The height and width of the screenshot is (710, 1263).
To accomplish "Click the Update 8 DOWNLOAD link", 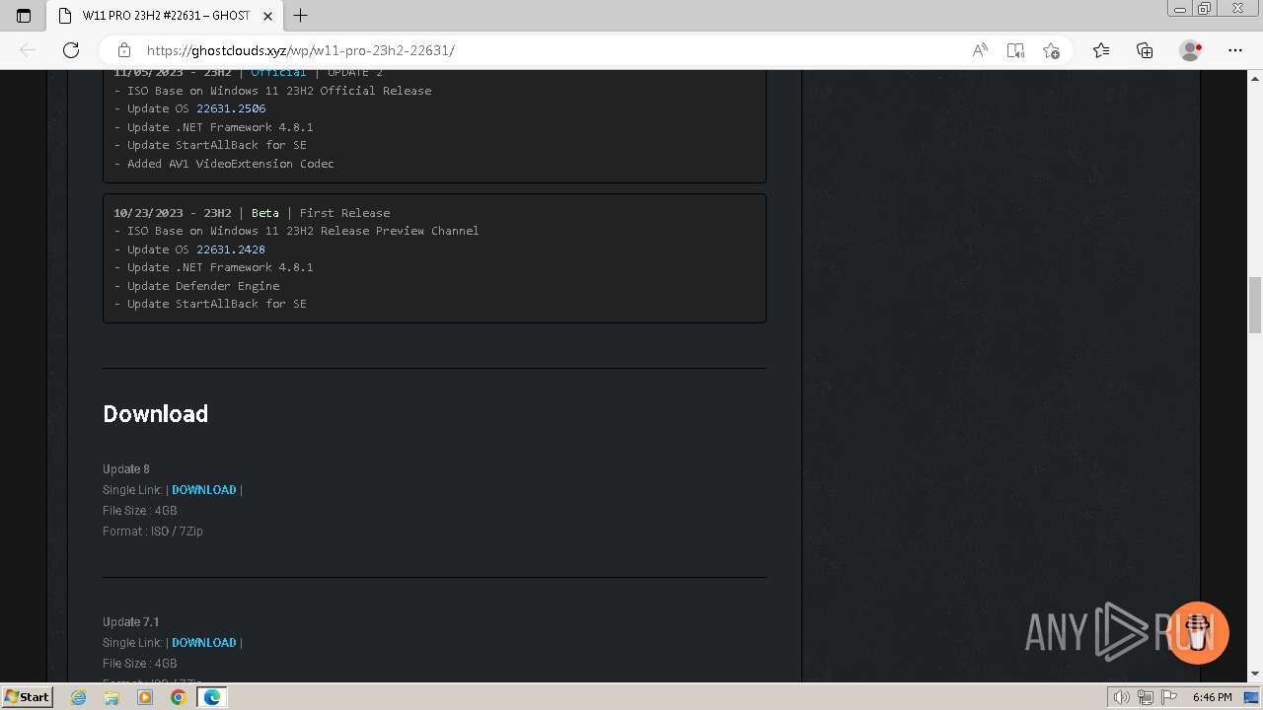I will (204, 490).
